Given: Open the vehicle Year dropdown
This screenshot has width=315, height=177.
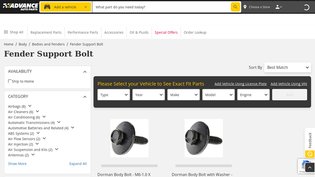Looking at the screenshot, I should point(148,95).
